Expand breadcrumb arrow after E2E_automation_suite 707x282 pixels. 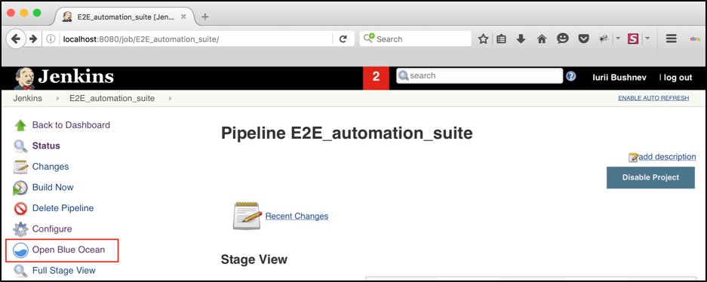(170, 98)
